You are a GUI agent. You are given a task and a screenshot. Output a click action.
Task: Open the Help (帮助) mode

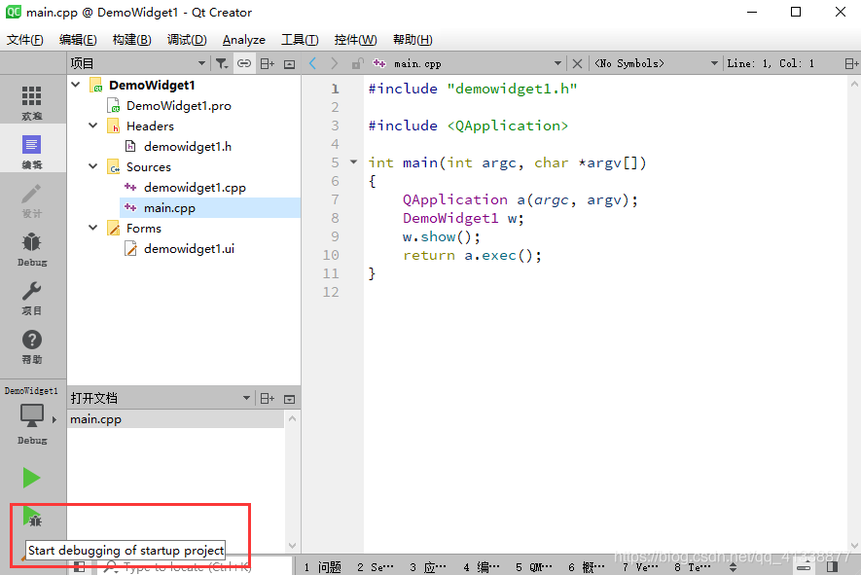click(x=32, y=346)
